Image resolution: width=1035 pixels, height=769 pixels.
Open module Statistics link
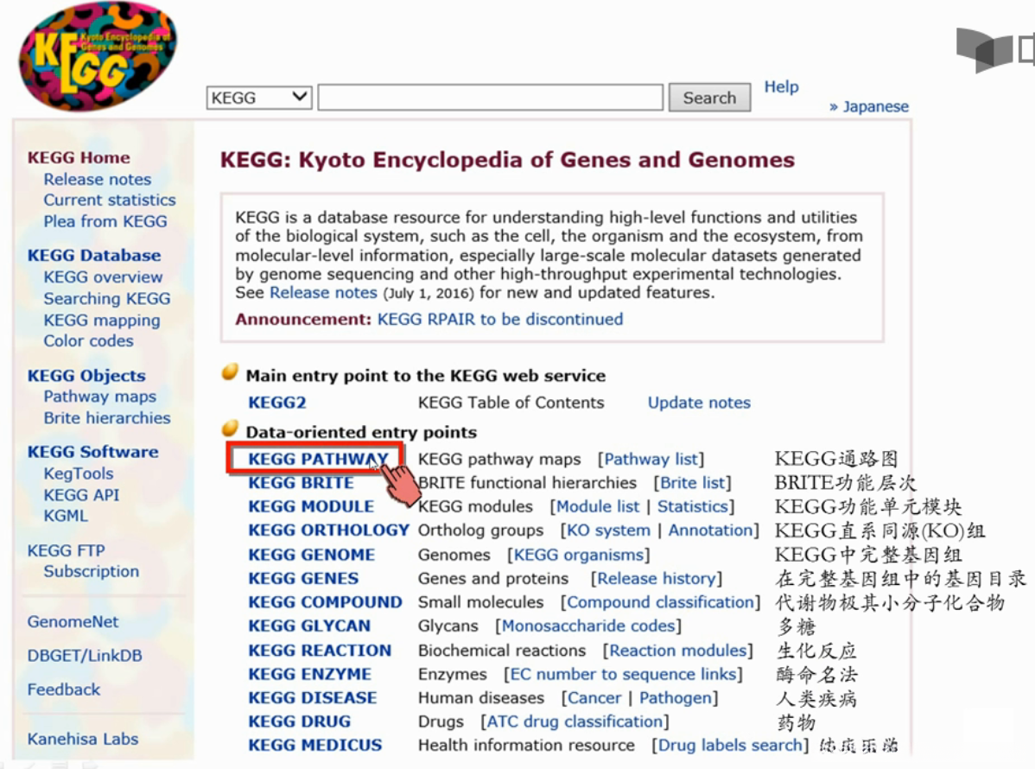[692, 506]
